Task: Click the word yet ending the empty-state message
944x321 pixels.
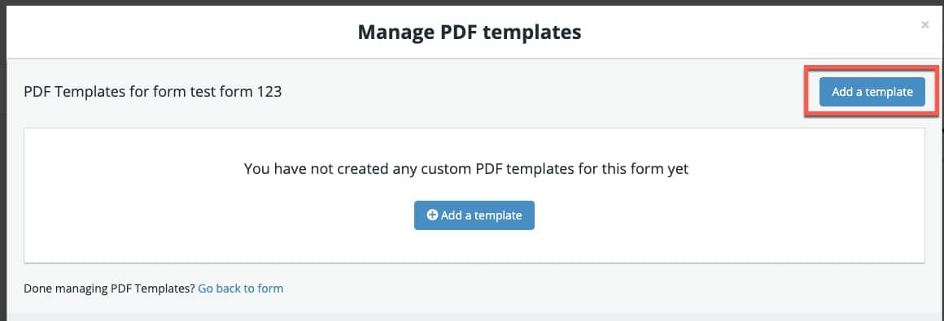Action: click(x=677, y=170)
